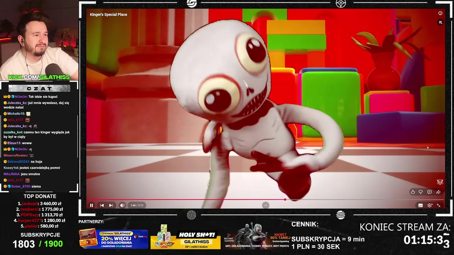Select zuzalka_kot's message about kinger
Screen dimensions: 454x255
click(x=37, y=135)
